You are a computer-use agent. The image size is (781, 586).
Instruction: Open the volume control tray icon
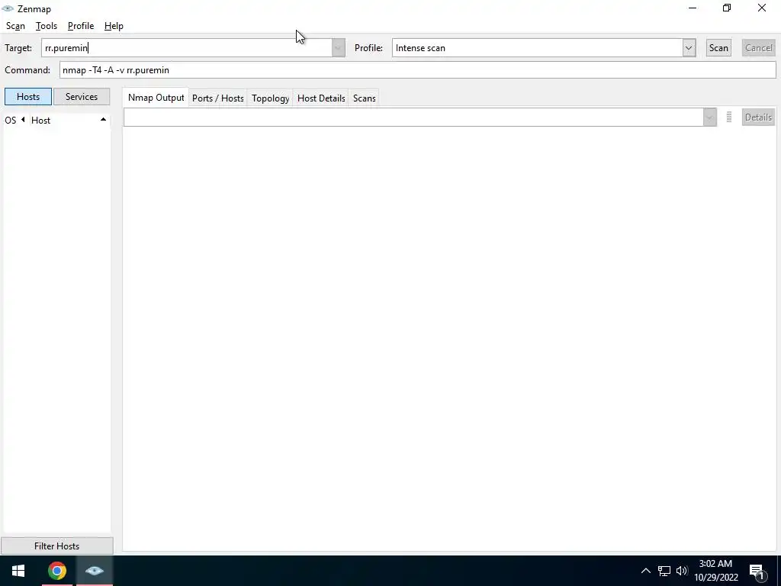click(x=682, y=571)
